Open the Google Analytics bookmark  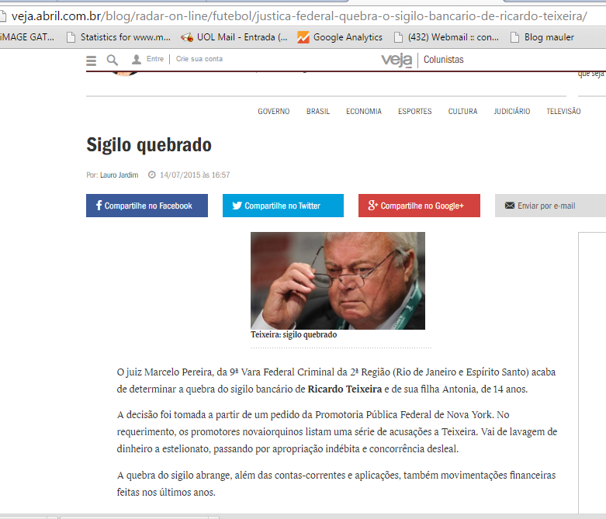click(340, 37)
